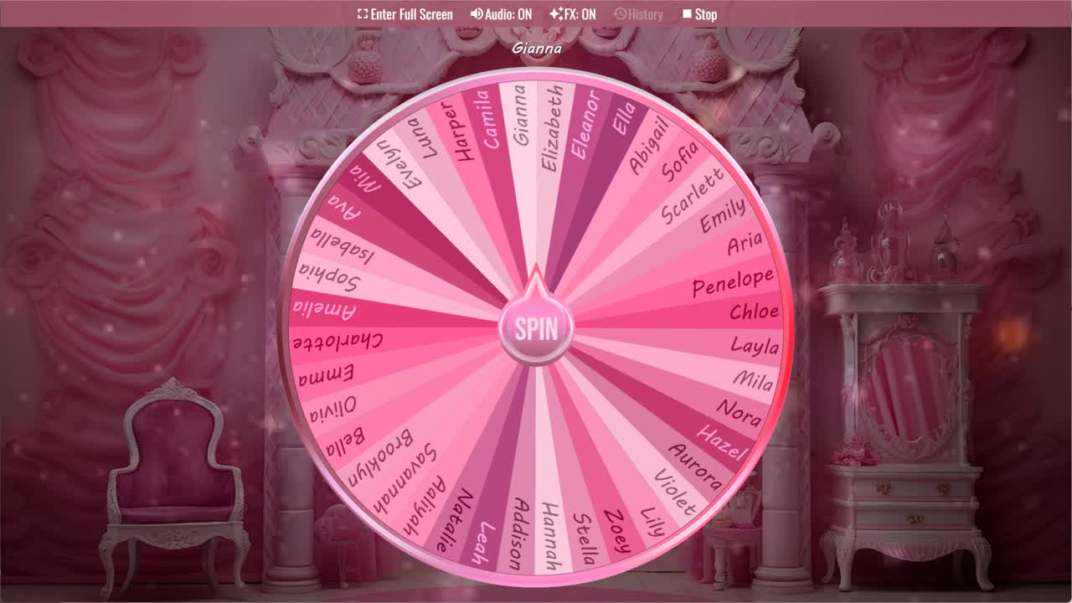The image size is (1072, 603).
Task: Enter Full Screen from the top bar
Action: point(406,14)
